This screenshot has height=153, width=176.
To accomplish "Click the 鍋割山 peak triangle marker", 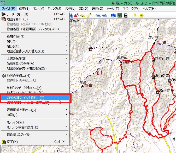I will [121, 62].
